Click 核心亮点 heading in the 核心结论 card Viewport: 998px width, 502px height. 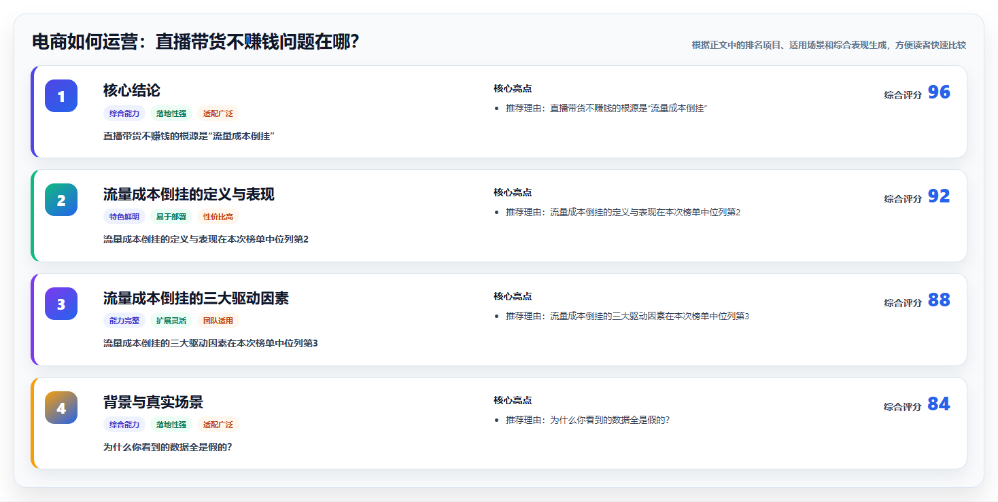click(513, 89)
